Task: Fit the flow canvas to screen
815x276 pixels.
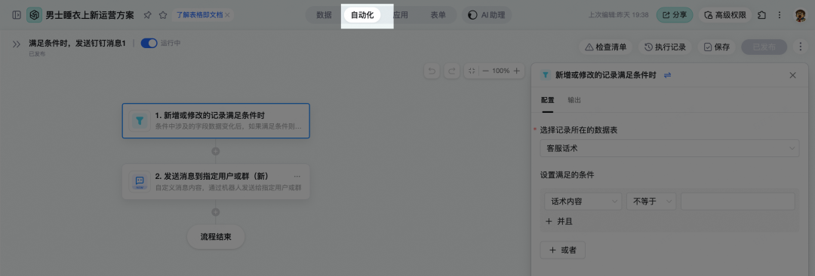Action: [x=472, y=71]
